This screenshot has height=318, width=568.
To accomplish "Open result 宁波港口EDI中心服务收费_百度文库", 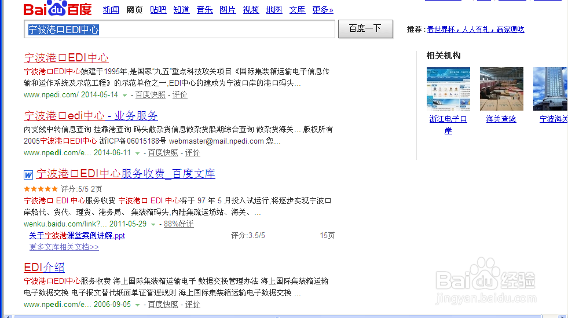I will 126,174.
